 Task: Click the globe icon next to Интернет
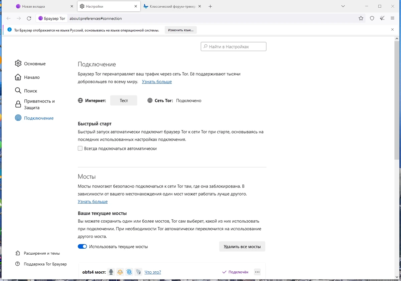pyautogui.click(x=80, y=100)
